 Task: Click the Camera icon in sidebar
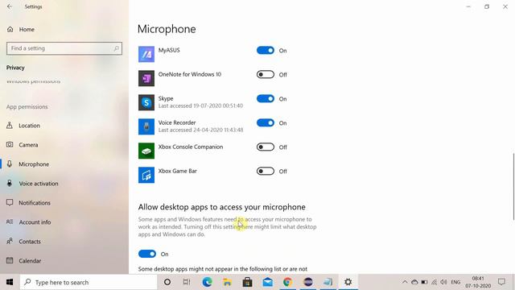point(10,145)
